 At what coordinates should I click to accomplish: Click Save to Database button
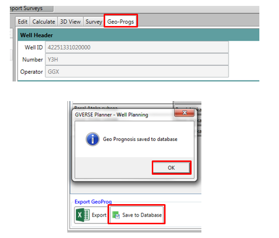[x=137, y=214]
